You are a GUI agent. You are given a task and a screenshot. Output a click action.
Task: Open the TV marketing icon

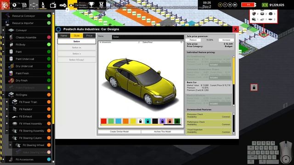coord(53,5)
